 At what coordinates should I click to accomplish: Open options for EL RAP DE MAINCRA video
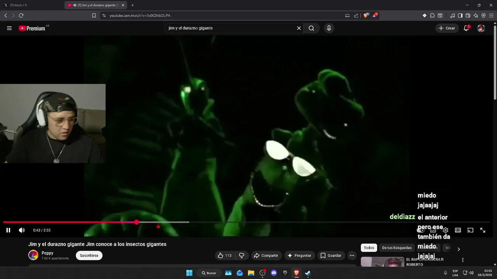point(462,260)
